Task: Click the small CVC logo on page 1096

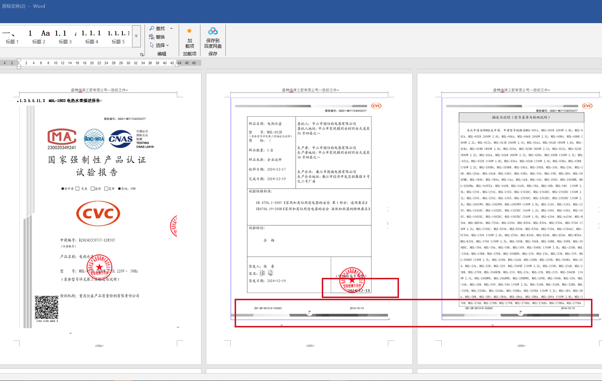Action: tap(587, 106)
